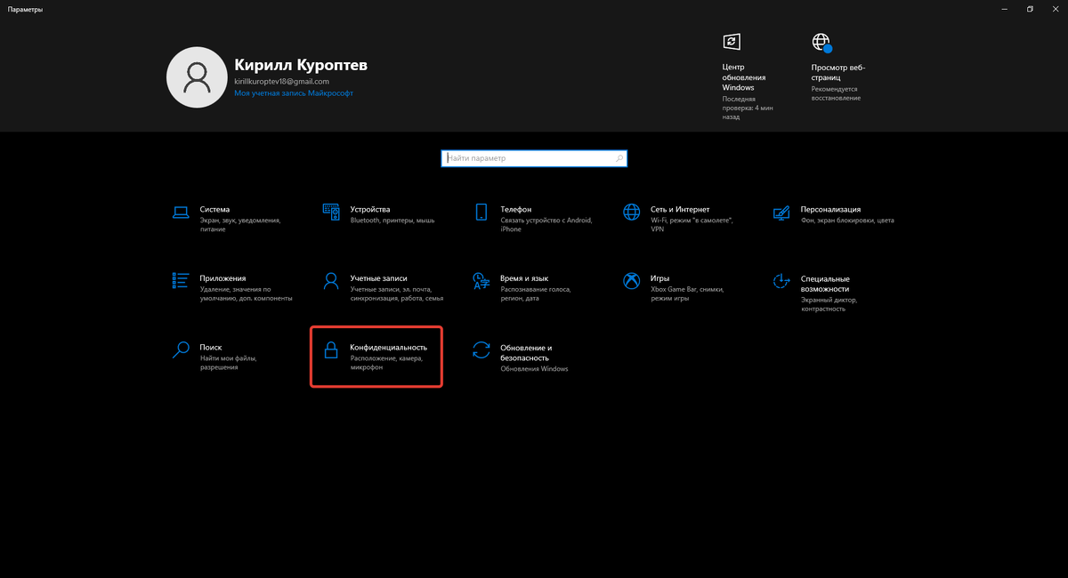Click Обновления Windows description text

point(534,369)
